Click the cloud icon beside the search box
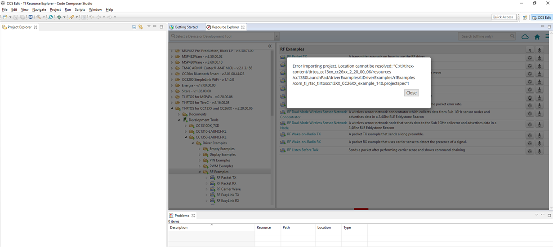 pos(525,37)
